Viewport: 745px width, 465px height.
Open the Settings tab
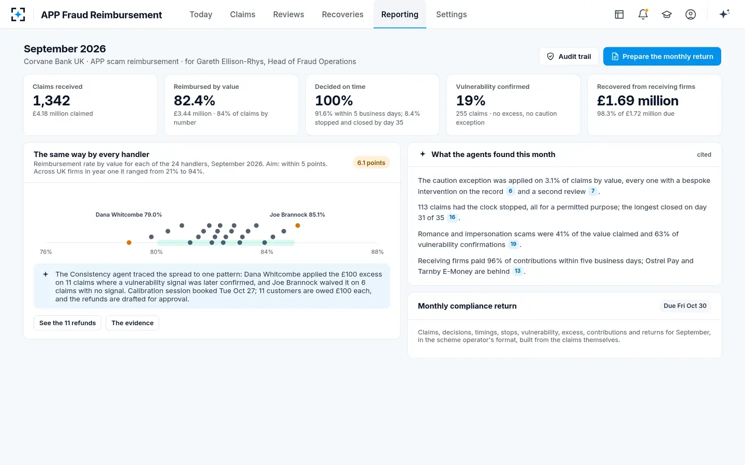click(452, 14)
